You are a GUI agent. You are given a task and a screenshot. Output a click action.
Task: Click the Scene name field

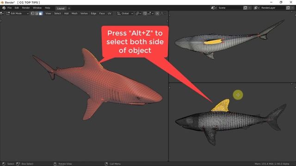230,8
